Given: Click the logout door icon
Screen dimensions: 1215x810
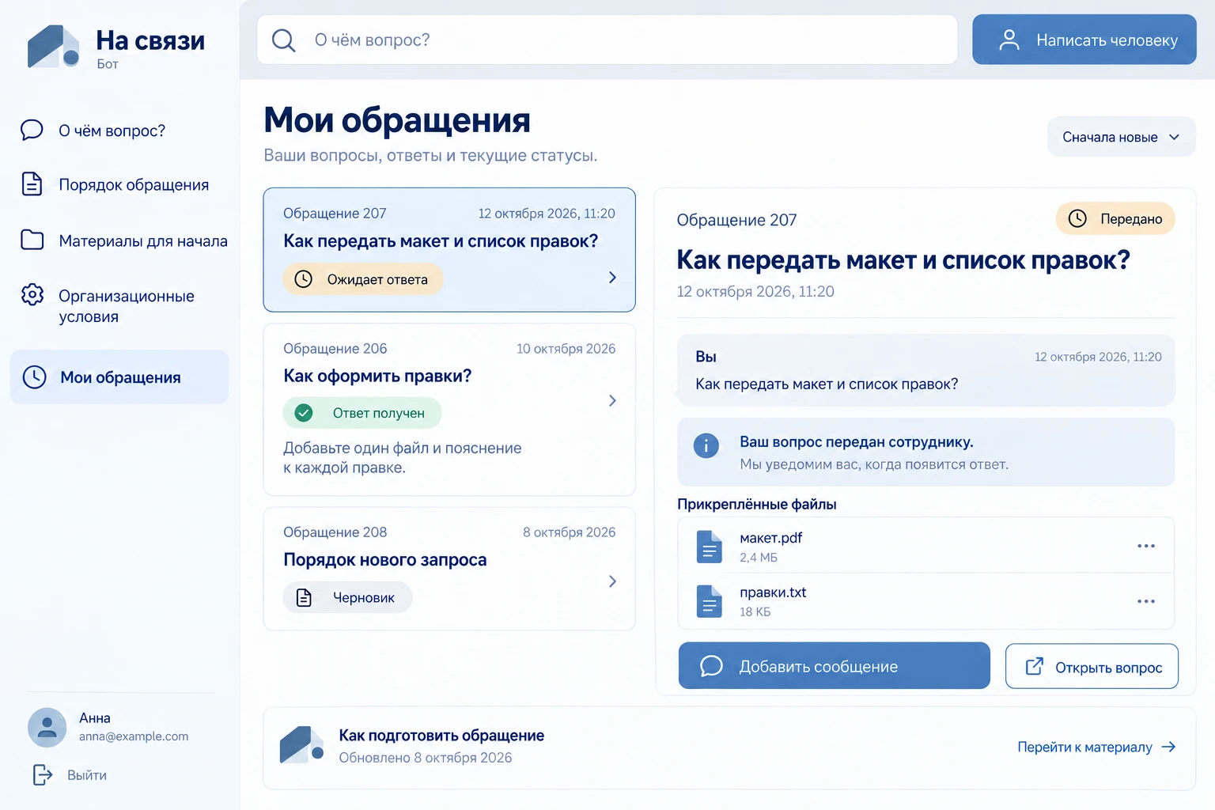Looking at the screenshot, I should (43, 775).
